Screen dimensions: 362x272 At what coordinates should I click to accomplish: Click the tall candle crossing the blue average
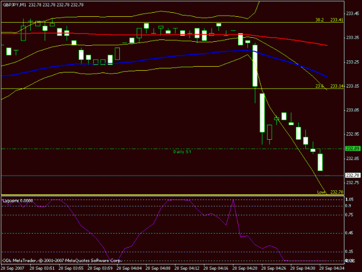point(255,66)
